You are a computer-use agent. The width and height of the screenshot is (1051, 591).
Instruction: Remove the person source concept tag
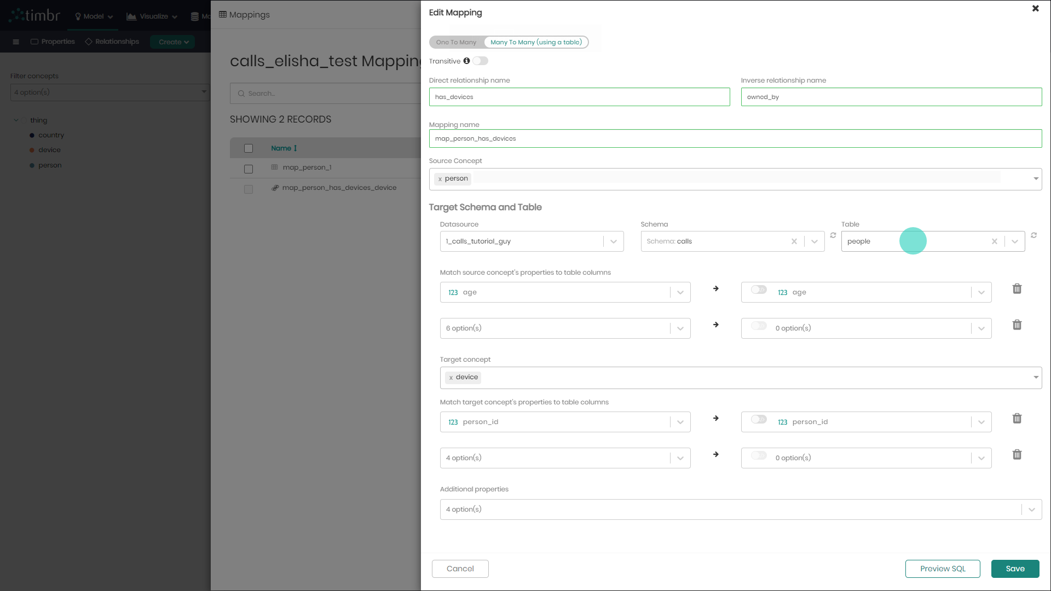click(x=440, y=179)
